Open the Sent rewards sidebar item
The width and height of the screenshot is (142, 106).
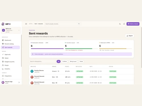11,47
